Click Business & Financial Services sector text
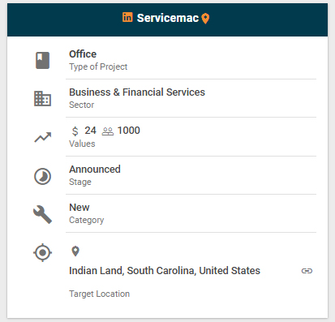The height and width of the screenshot is (322, 335). tap(137, 92)
